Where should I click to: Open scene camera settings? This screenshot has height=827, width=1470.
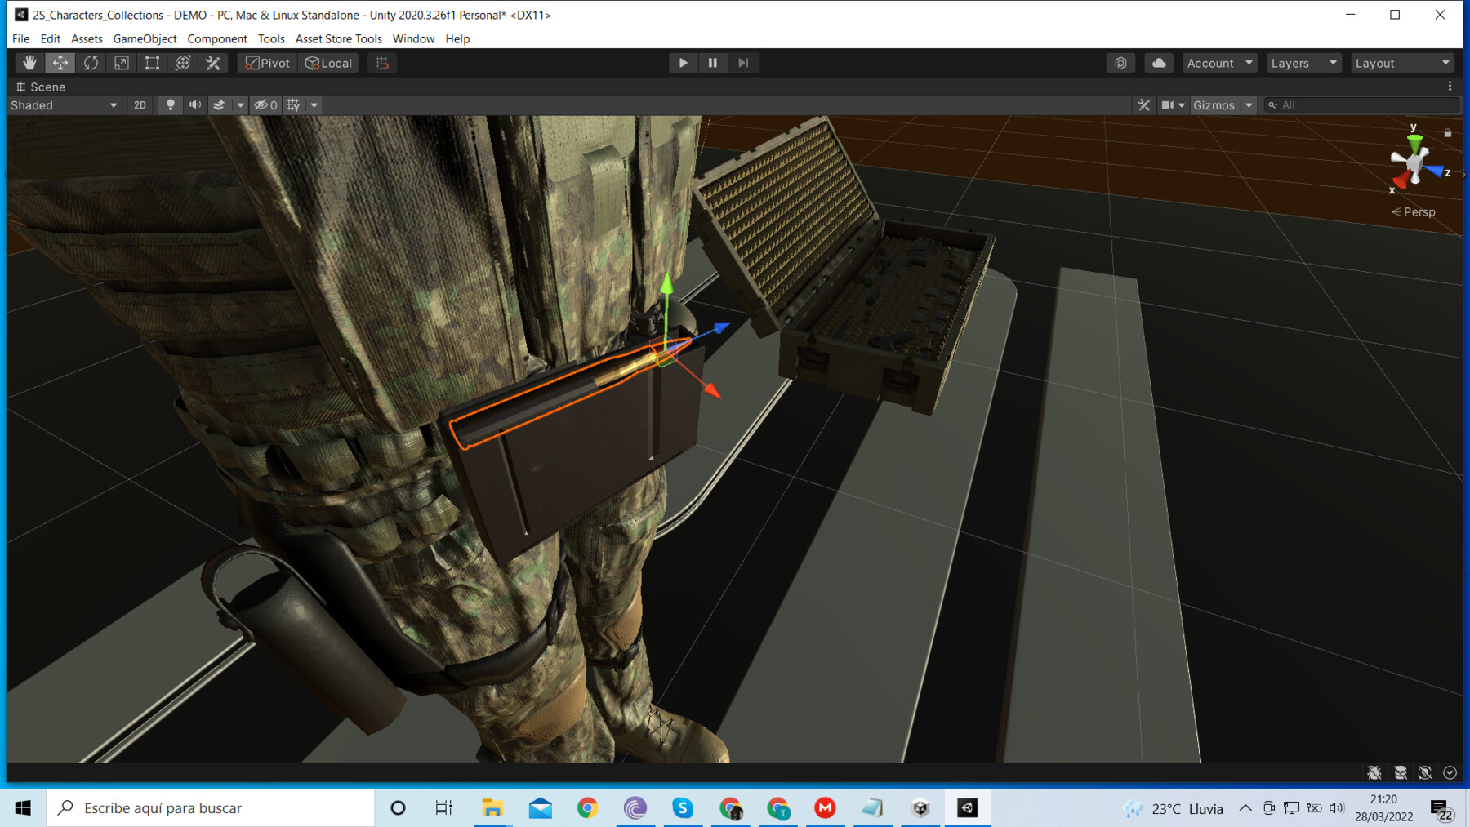tap(1173, 105)
